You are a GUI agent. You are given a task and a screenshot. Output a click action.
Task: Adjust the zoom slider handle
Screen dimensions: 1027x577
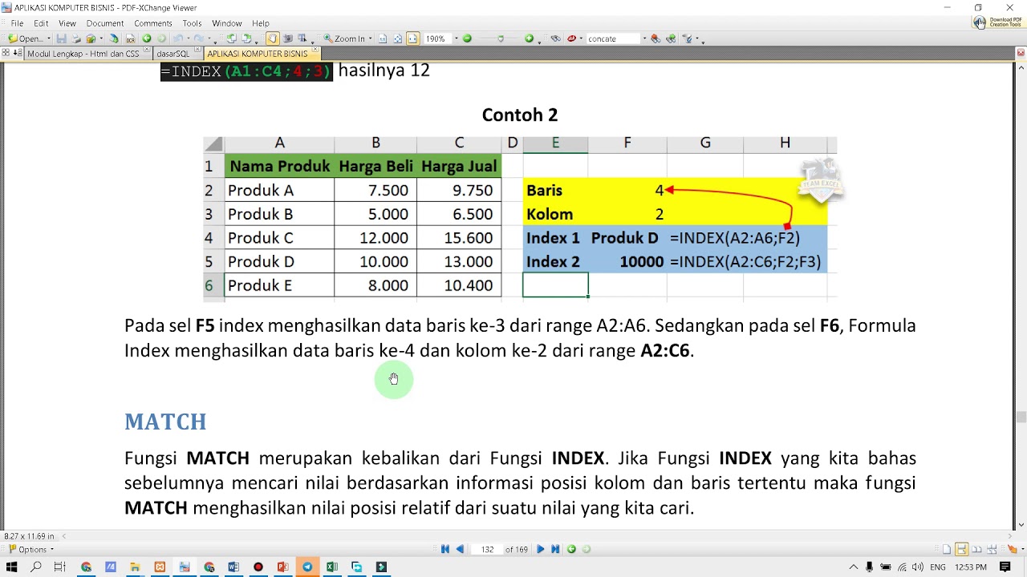coord(501,38)
